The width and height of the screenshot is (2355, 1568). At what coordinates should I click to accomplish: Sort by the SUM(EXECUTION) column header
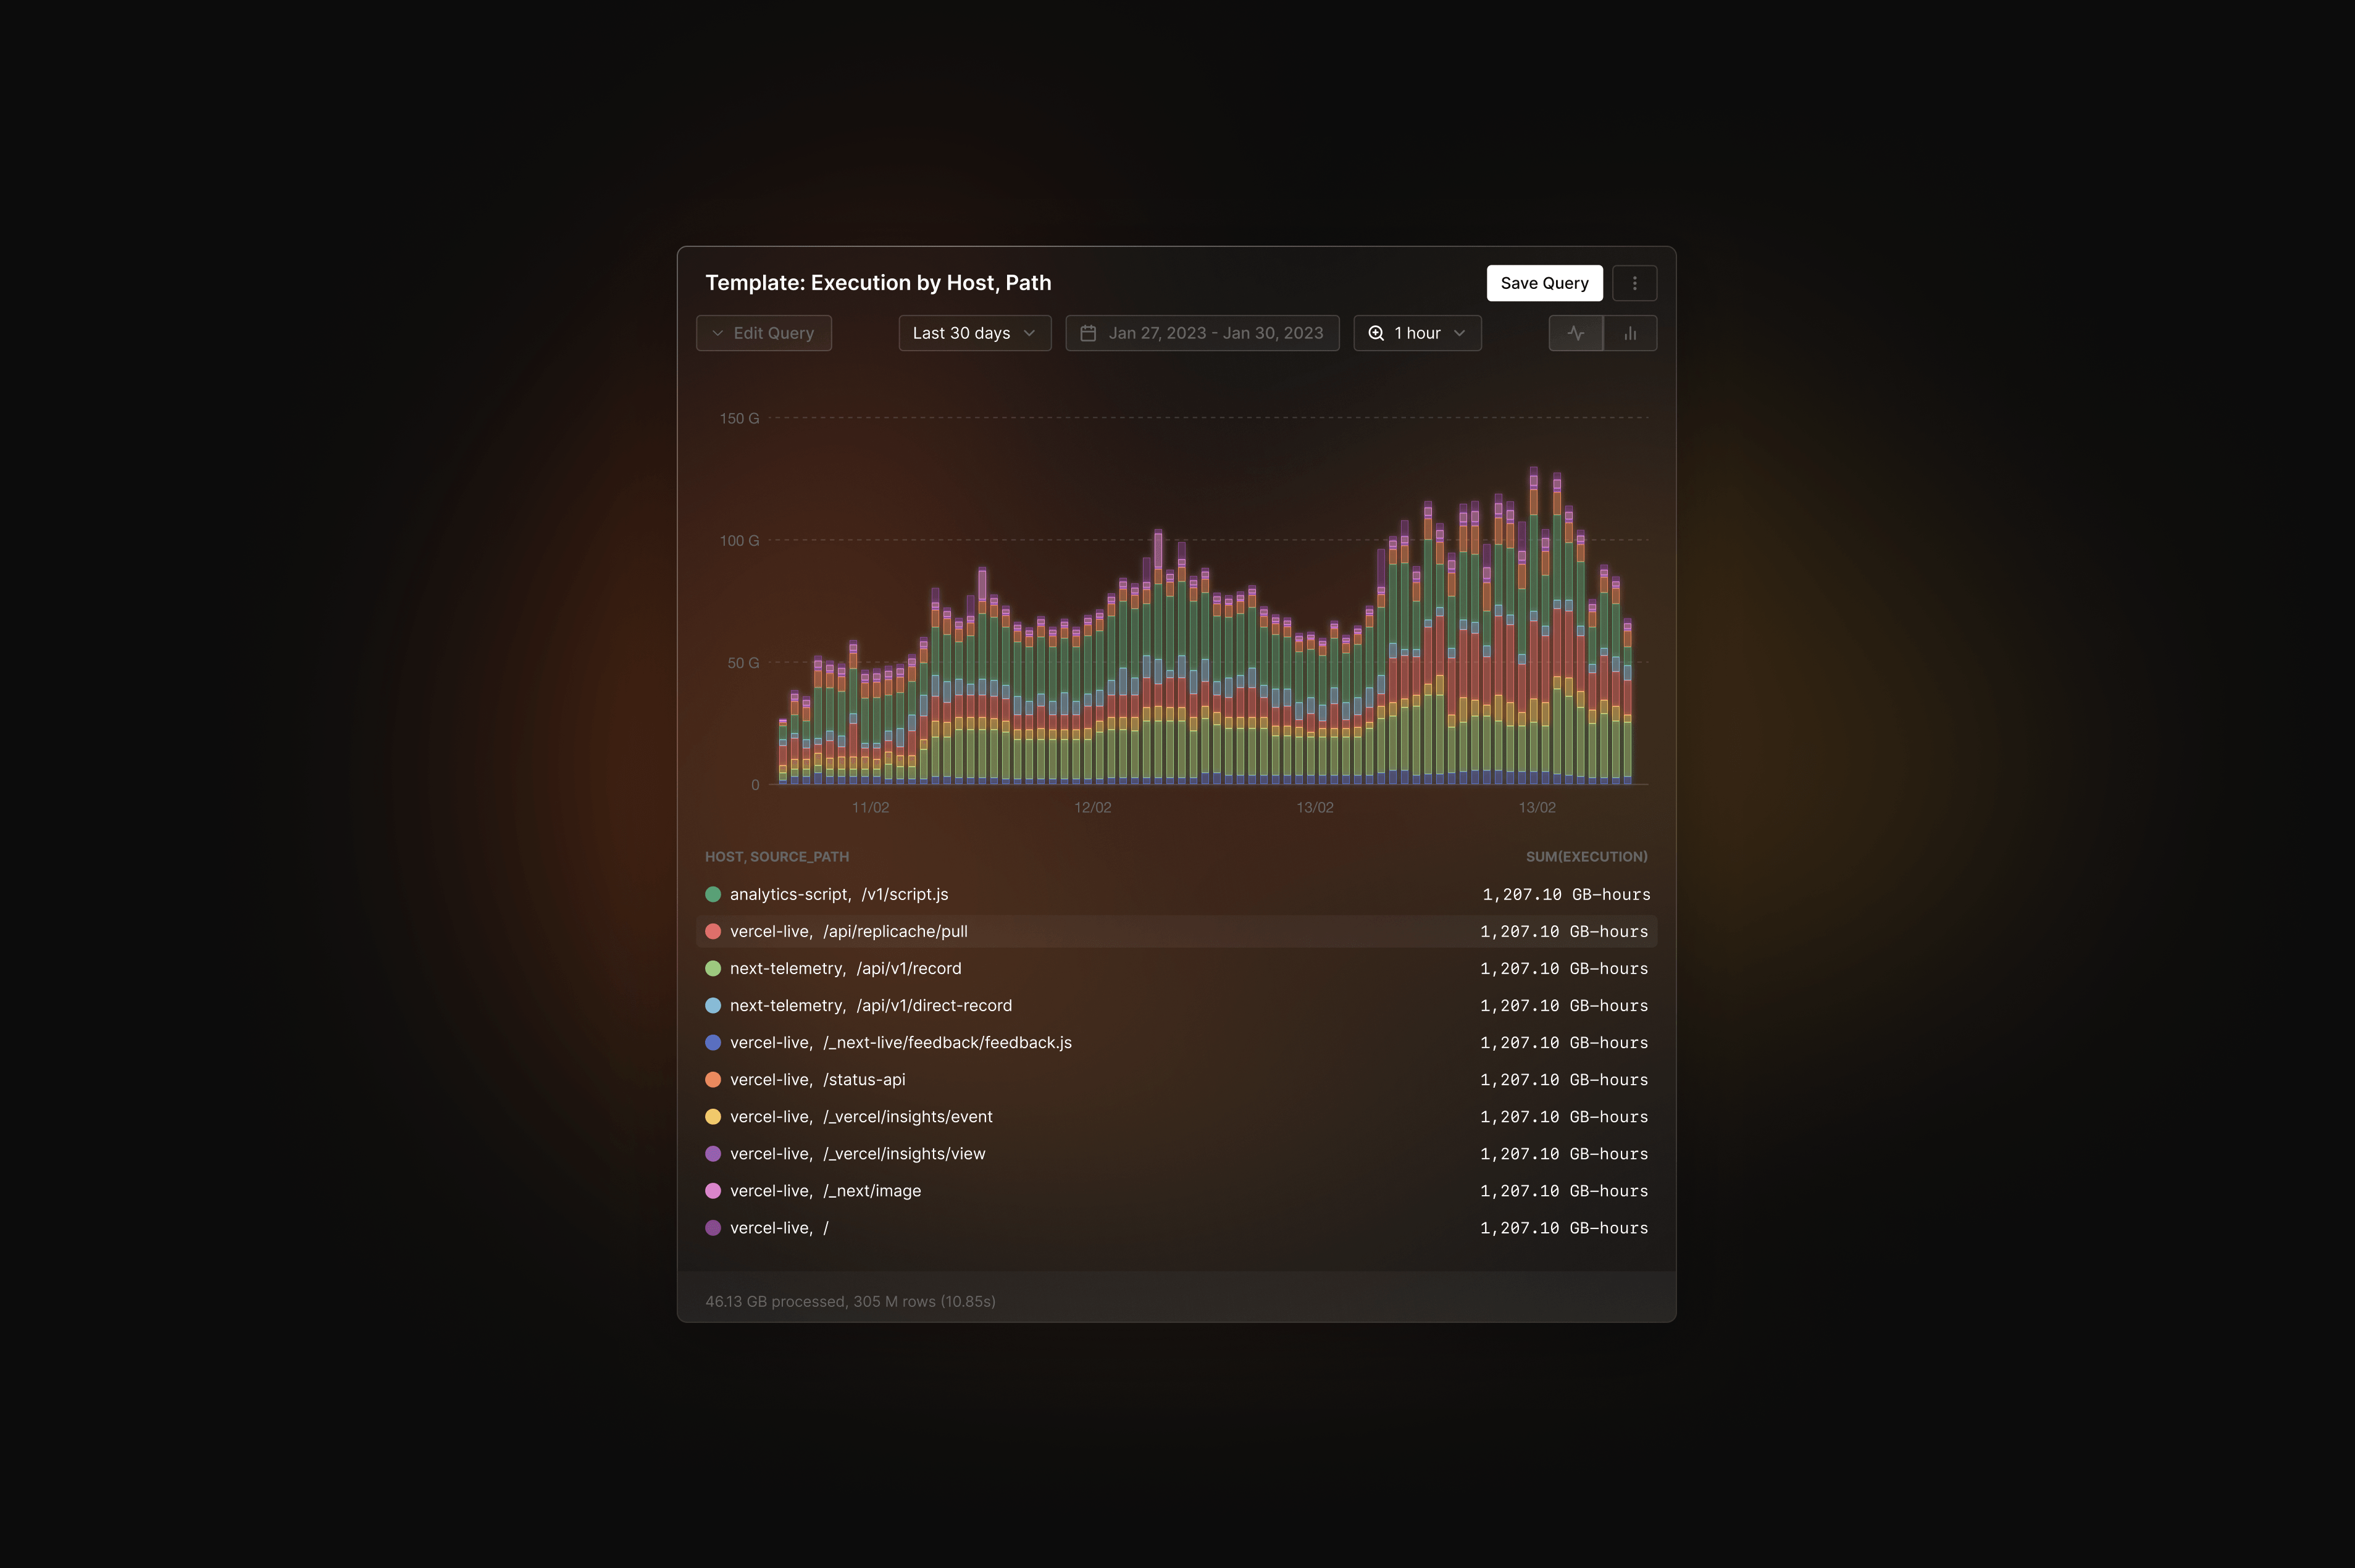coord(1586,856)
